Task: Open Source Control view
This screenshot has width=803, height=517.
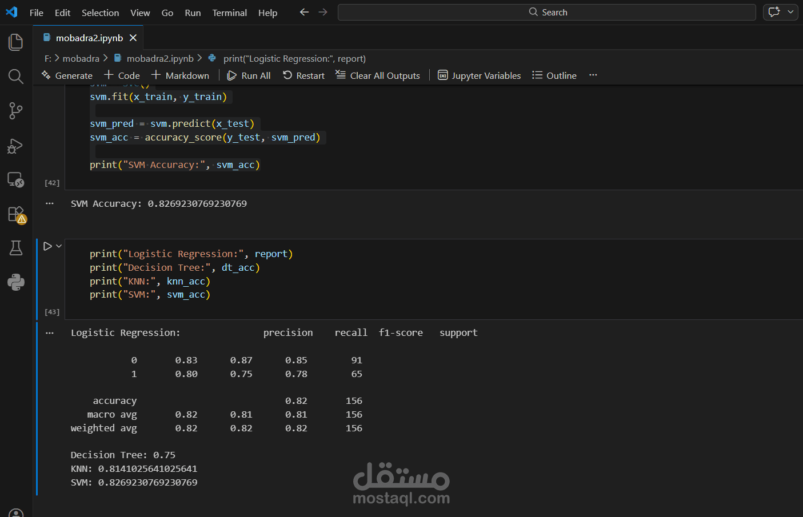Action: 16,111
